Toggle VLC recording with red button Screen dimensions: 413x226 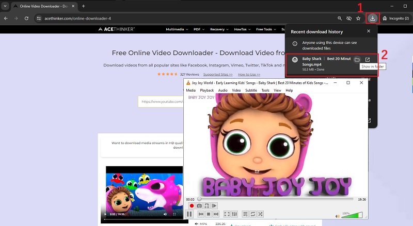click(x=192, y=206)
